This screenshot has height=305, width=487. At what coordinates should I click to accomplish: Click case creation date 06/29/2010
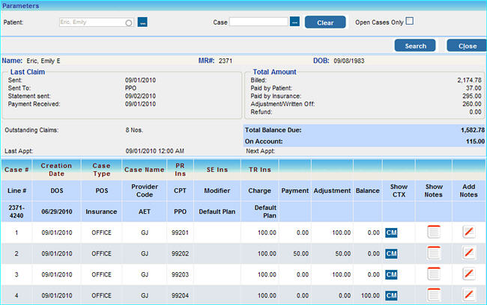56,212
